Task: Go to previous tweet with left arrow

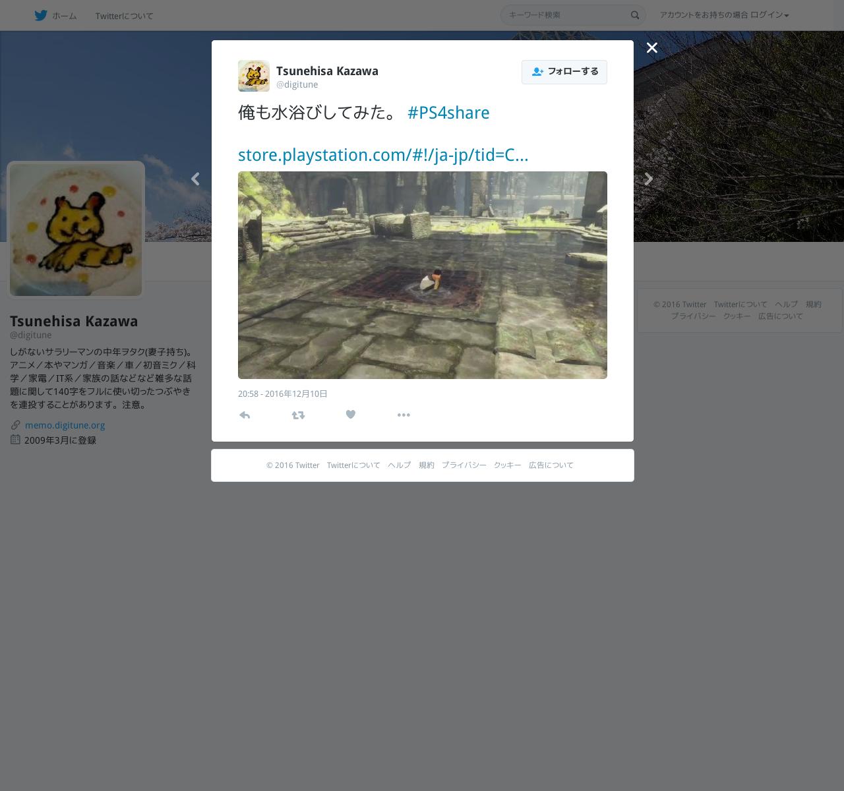Action: [195, 179]
